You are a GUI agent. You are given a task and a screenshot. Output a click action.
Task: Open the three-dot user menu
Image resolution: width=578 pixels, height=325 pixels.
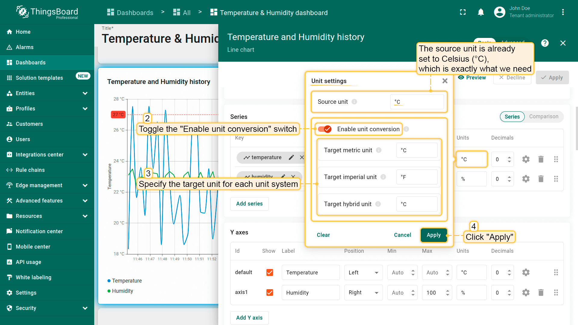click(x=563, y=12)
